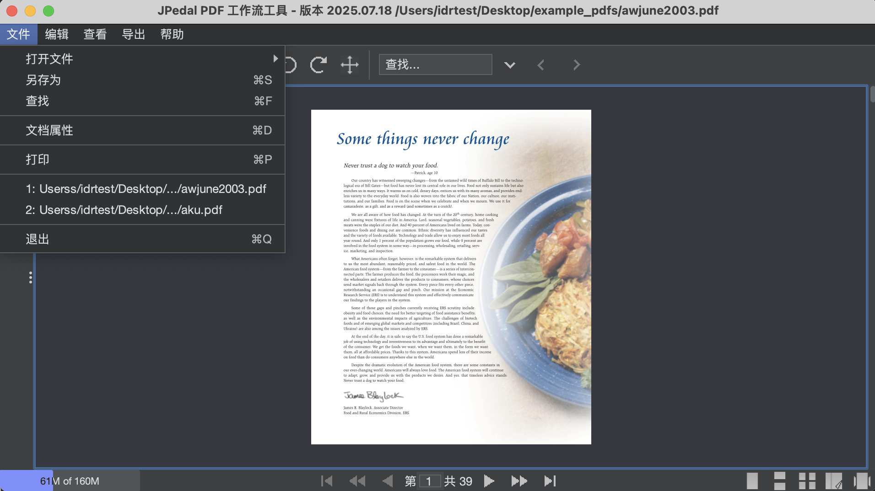Select the pan/move tool

(351, 64)
